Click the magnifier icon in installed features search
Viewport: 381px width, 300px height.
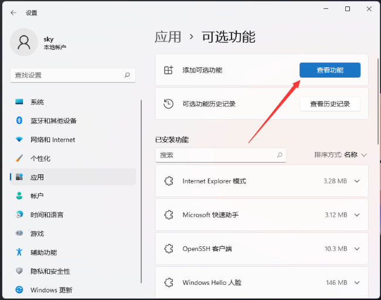280,155
